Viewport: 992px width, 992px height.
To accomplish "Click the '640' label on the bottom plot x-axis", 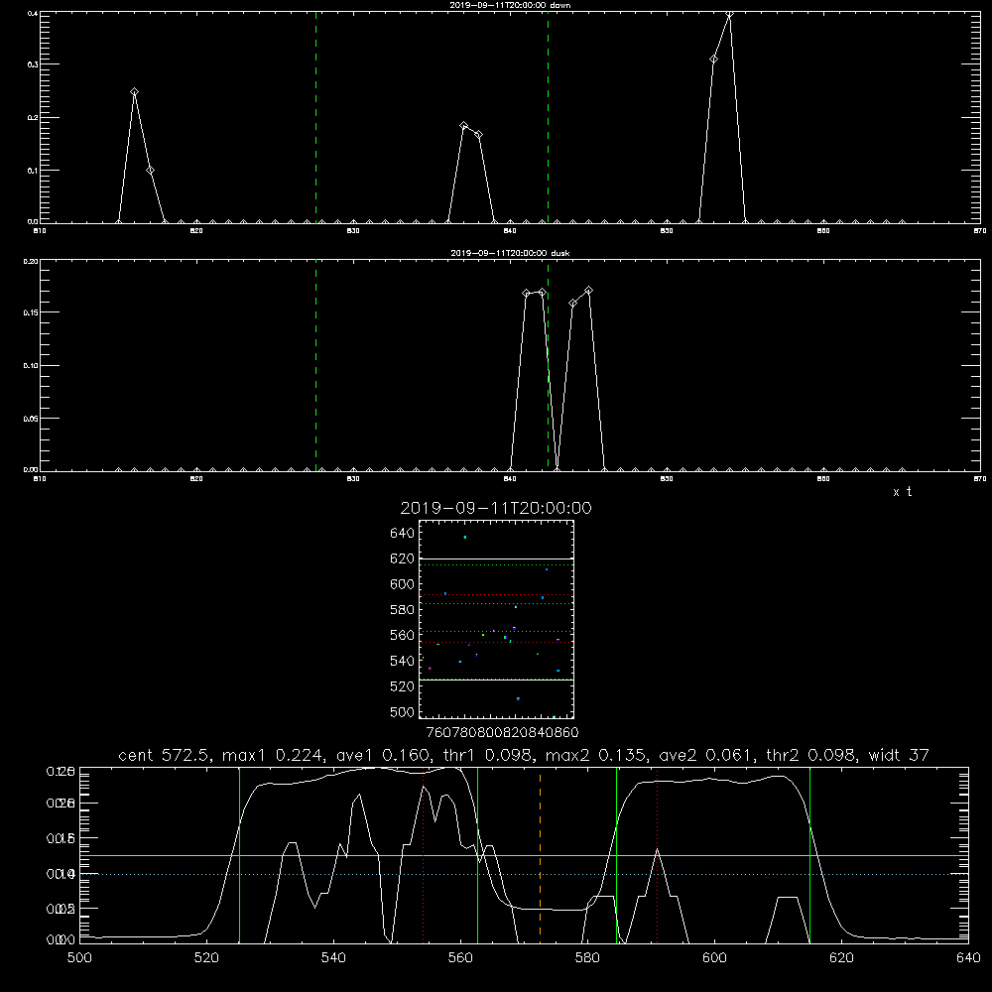I will tap(968, 958).
